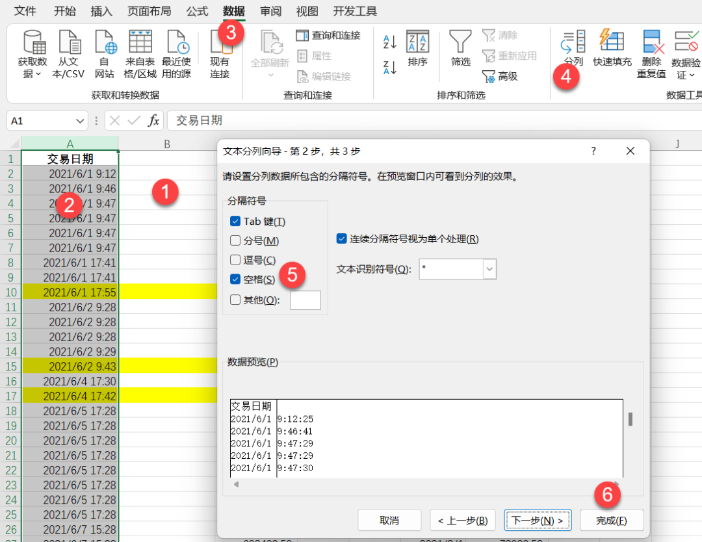Switch to the 公式 ribbon tab

tap(198, 11)
